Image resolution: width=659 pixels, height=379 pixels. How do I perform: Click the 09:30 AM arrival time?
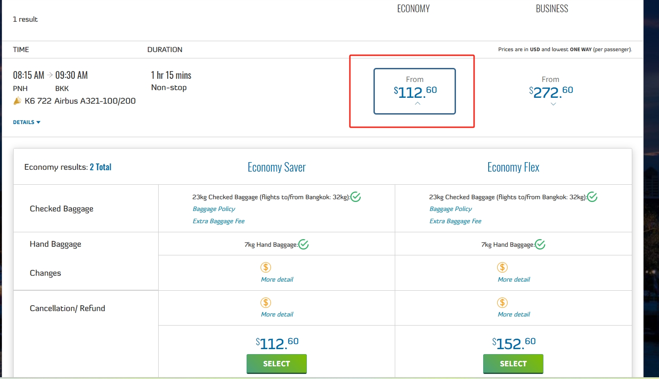(x=72, y=75)
